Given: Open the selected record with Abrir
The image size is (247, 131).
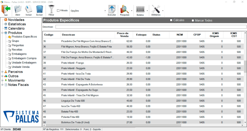Looking at the screenshot, I should point(18,10).
